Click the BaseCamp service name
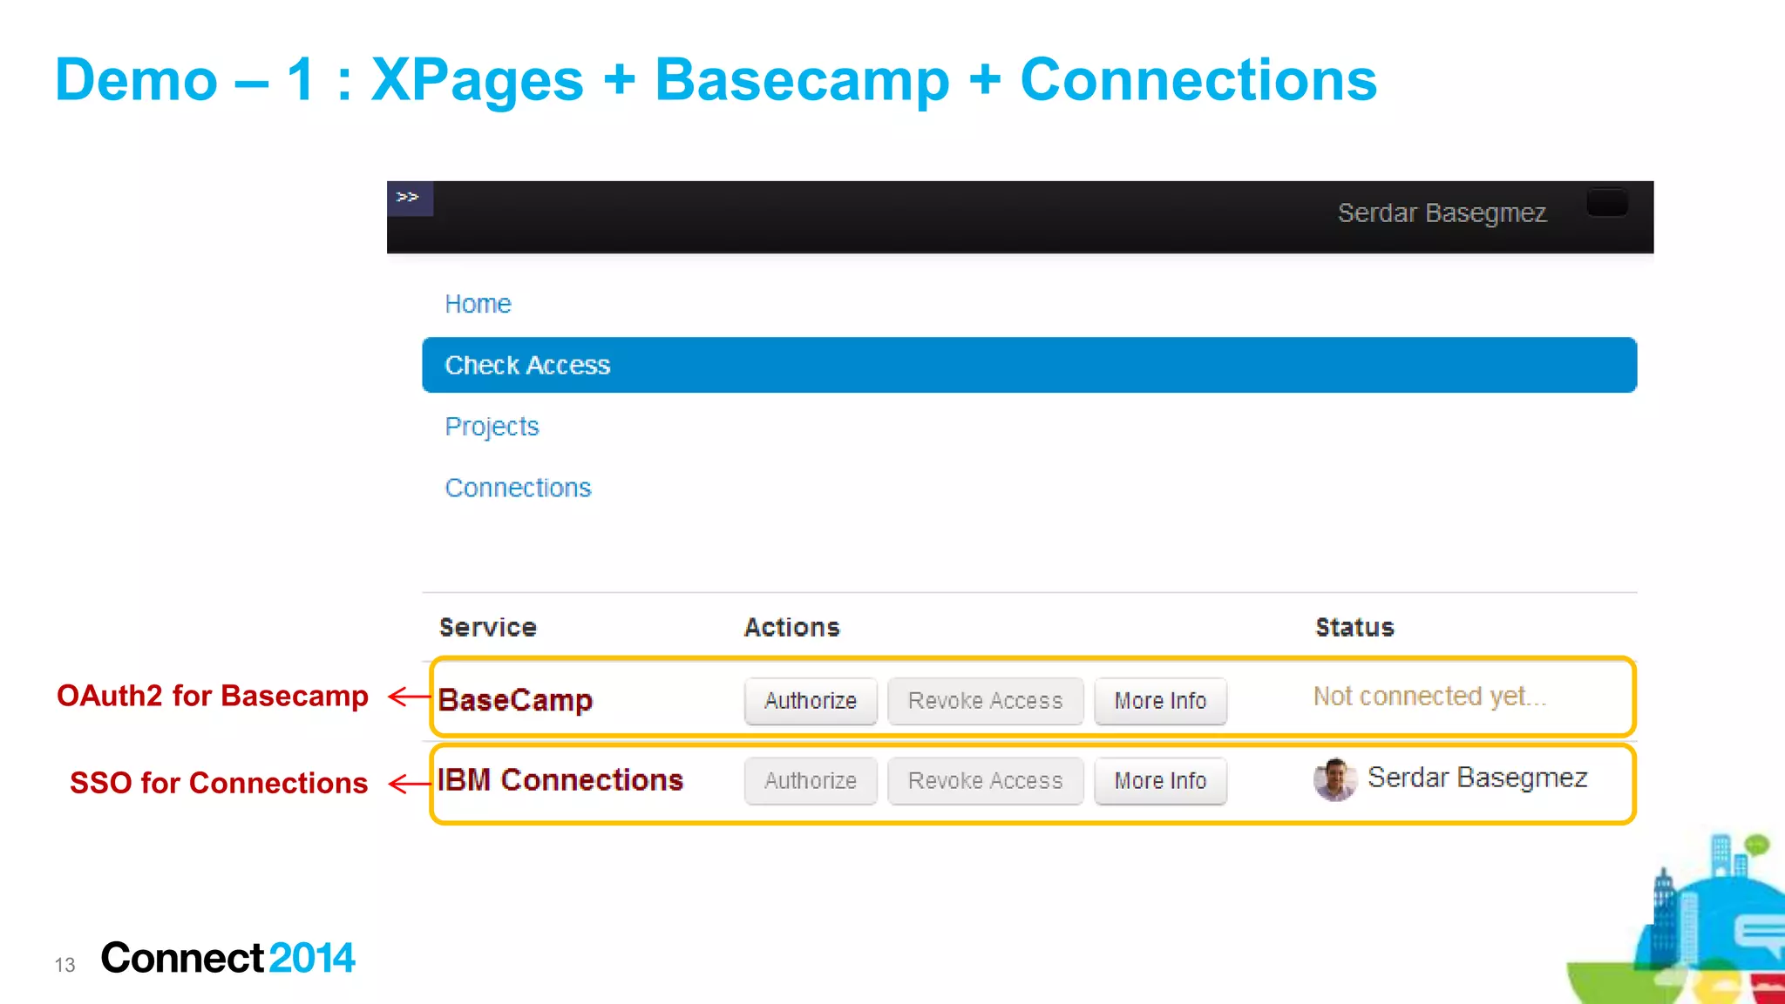 (x=515, y=700)
